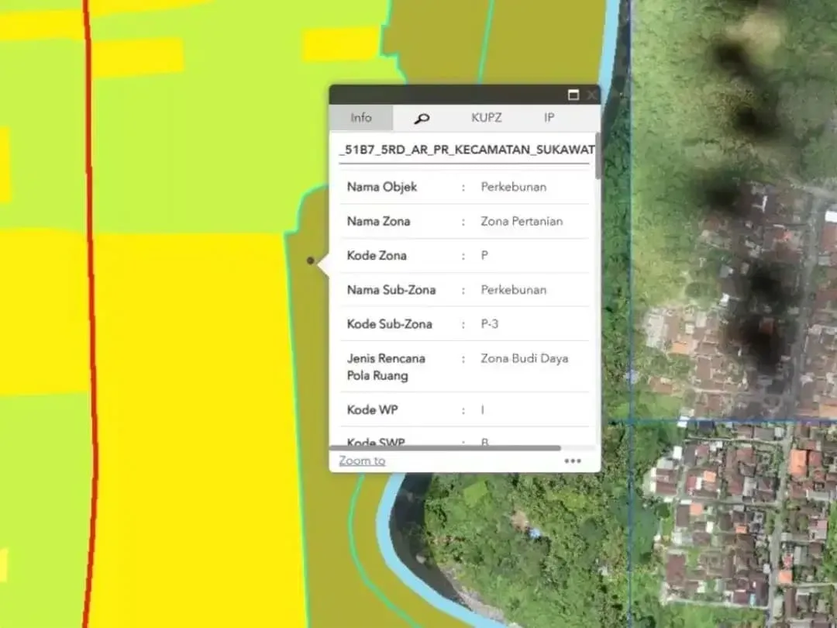Select Perkebunan value beside Nama Sub-Zona
837x628 pixels.
[514, 289]
